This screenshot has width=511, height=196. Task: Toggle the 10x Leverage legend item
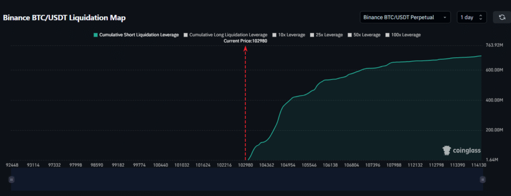pyautogui.click(x=289, y=35)
